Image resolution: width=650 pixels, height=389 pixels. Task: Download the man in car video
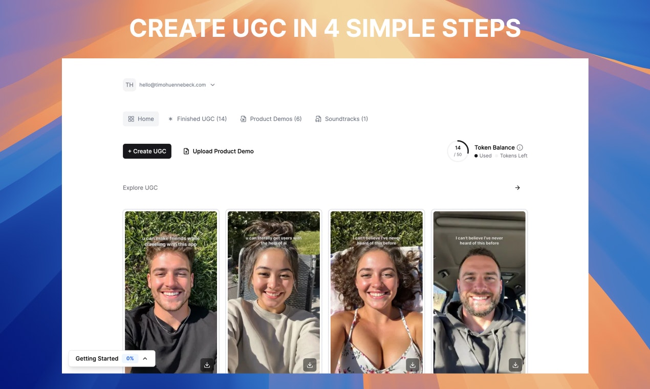(515, 365)
